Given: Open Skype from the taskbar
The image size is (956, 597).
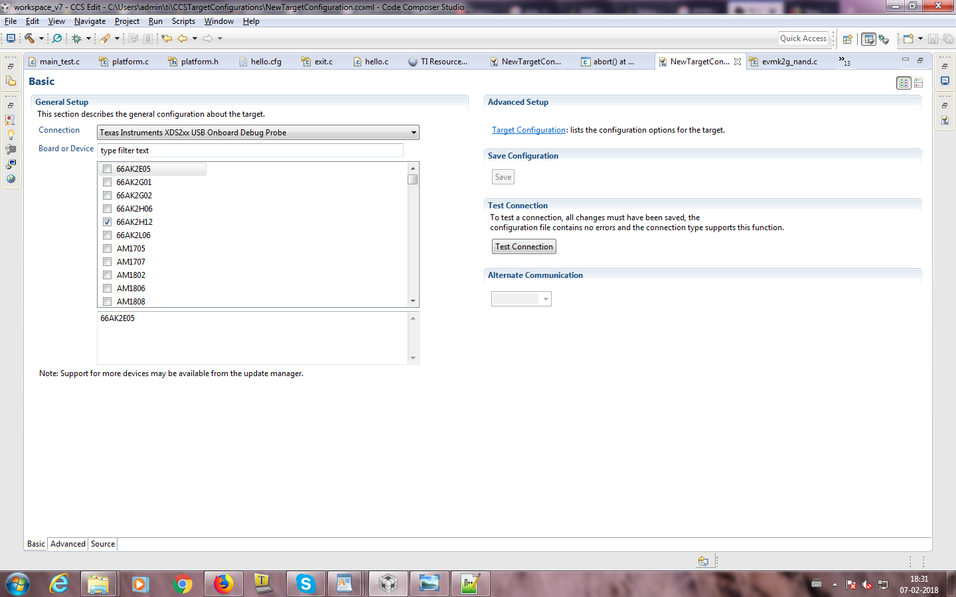Looking at the screenshot, I should pos(305,584).
